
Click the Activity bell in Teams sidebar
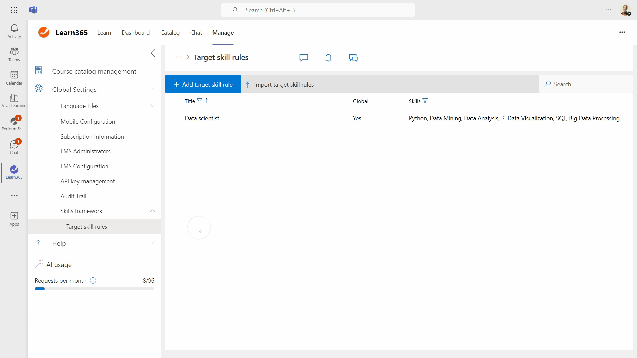pyautogui.click(x=14, y=31)
